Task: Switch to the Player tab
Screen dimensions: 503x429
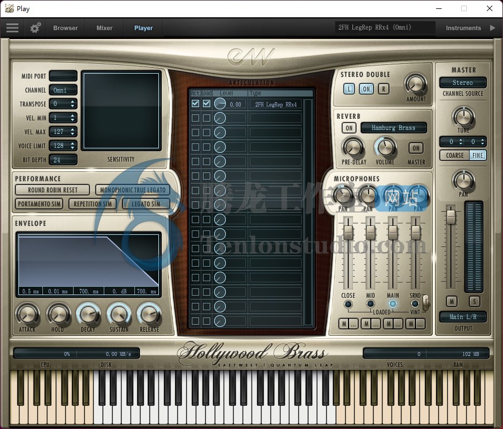Action: click(x=143, y=28)
